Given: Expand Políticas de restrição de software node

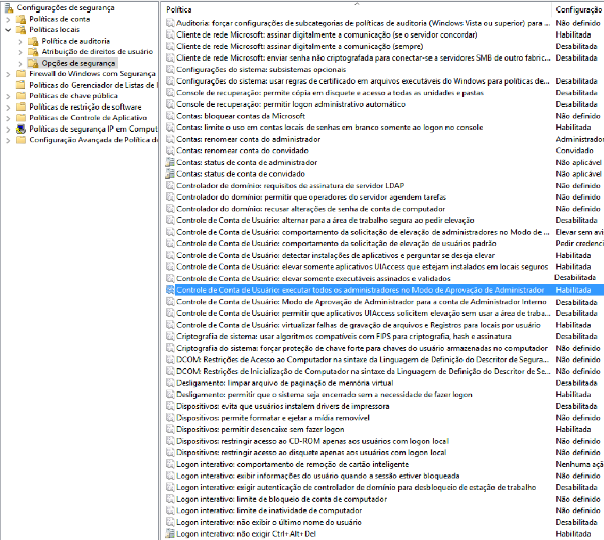Looking at the screenshot, I should tap(8, 107).
